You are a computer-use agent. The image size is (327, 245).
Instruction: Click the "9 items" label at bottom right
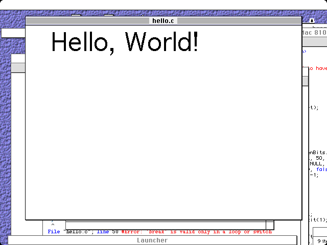[321, 241]
